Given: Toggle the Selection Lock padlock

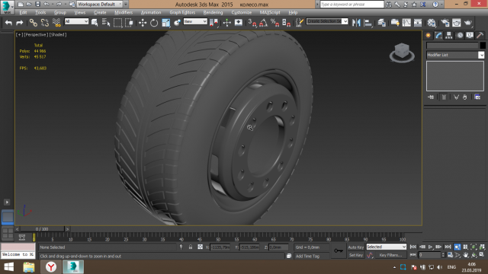Looking at the screenshot, I should point(191,247).
